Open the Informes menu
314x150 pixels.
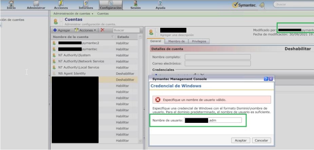[86, 5]
